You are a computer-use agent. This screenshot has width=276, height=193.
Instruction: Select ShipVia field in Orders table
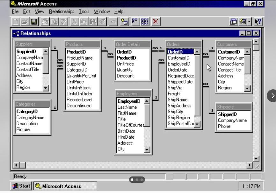pos(175,88)
